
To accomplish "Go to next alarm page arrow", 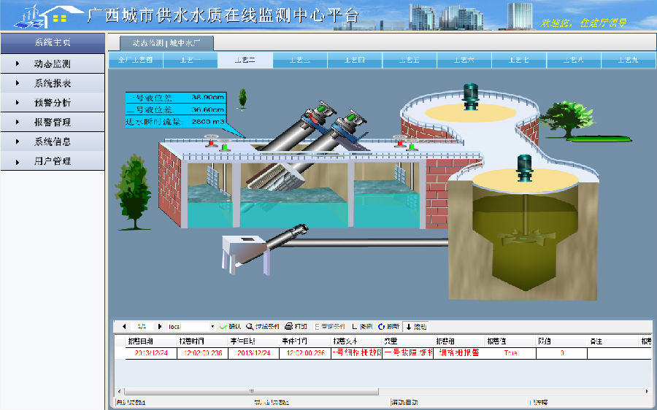I will click(x=160, y=326).
